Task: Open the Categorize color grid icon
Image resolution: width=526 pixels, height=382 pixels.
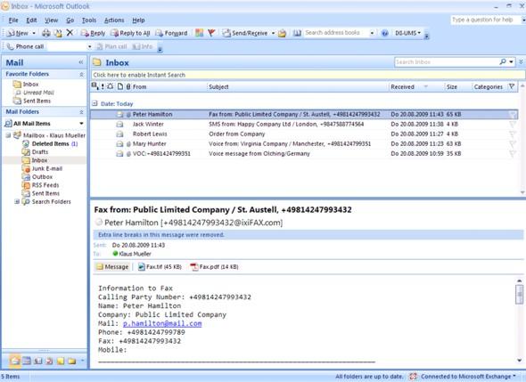Action: coord(200,33)
